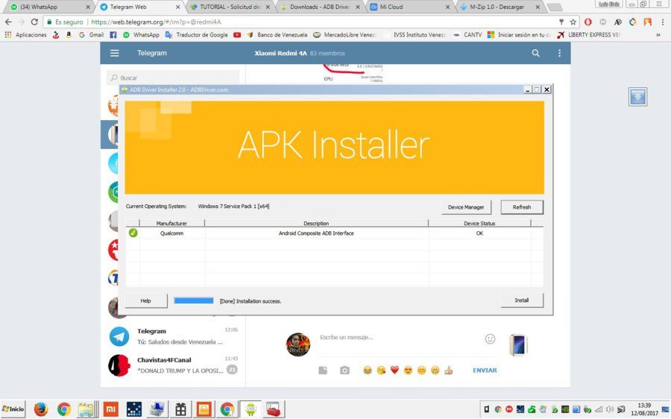
Task: Open the LIBERTY EXPRESS bookmark
Action: (588, 34)
